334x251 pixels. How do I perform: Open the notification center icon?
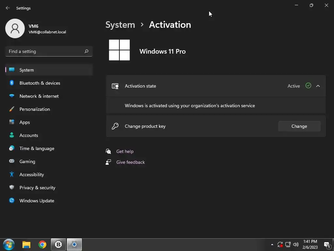click(327, 245)
